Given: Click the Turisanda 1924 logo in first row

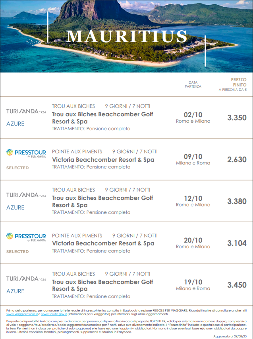Looking at the screenshot, I should [x=26, y=111].
